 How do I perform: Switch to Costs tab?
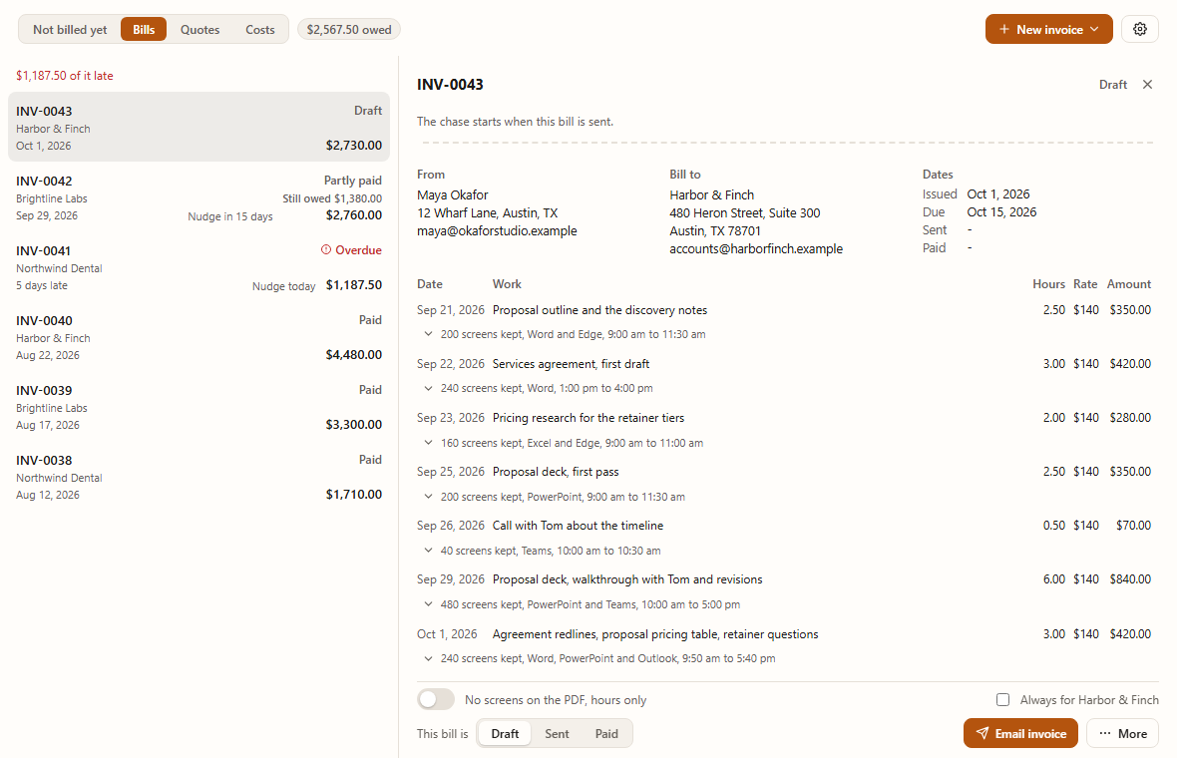pos(259,29)
